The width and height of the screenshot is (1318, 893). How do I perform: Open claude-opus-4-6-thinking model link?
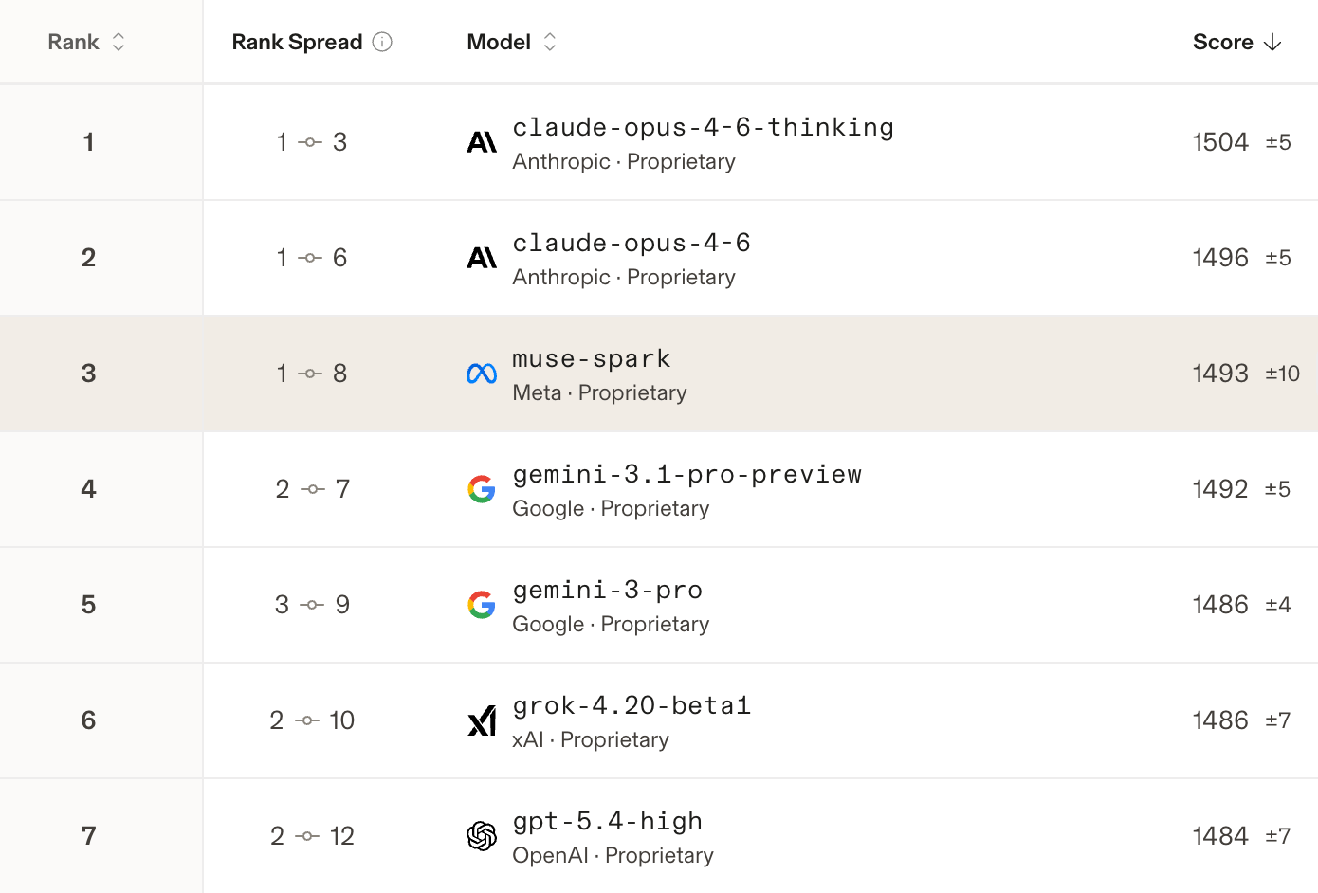coord(703,127)
